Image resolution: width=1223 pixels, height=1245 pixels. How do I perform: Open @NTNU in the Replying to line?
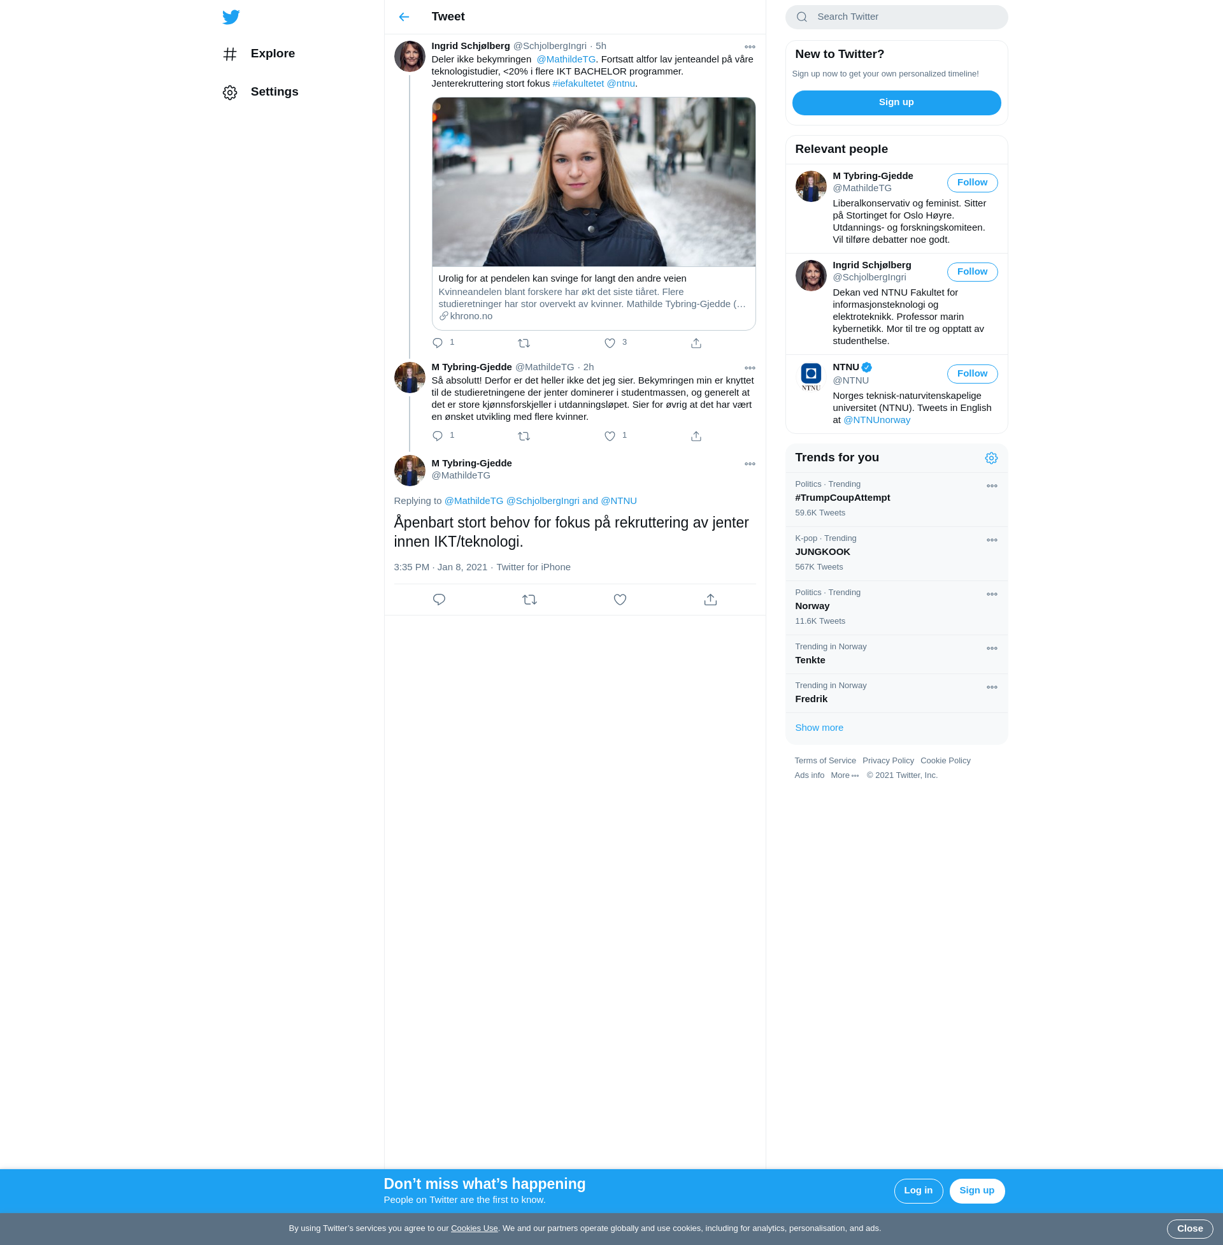point(619,501)
